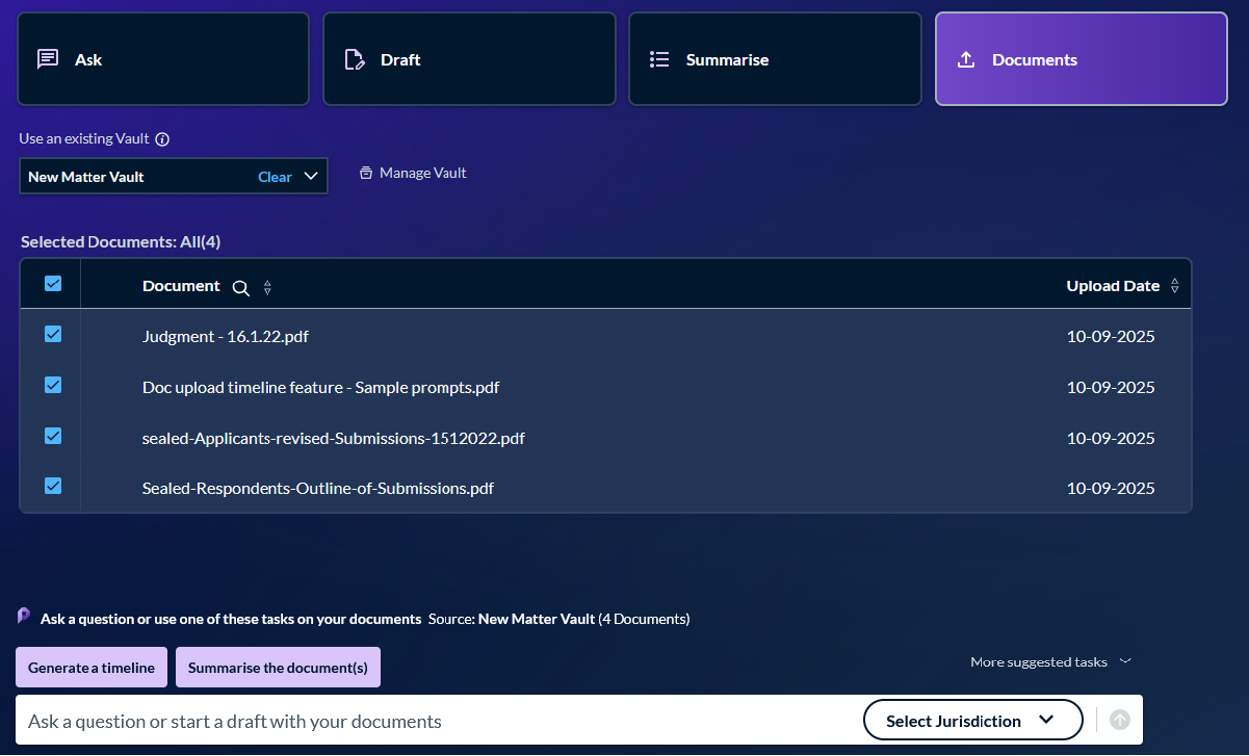
Task: Click Clear to reset the selected vault
Action: coord(274,177)
